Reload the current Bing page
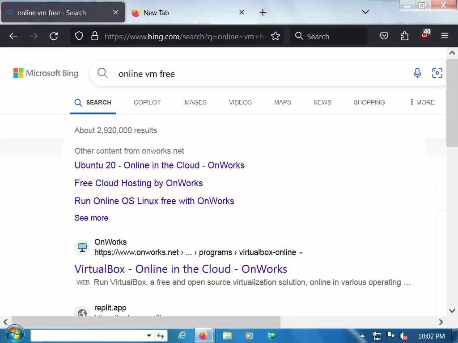The height and width of the screenshot is (343, 458). [x=54, y=36]
